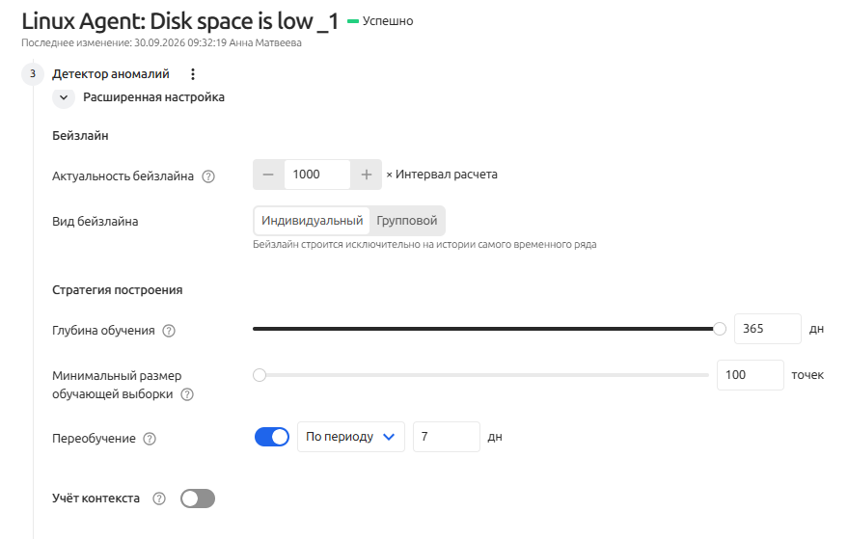Screen dimensions: 848x539
Task: Click the minimum training sample slider handle
Action: coord(260,375)
